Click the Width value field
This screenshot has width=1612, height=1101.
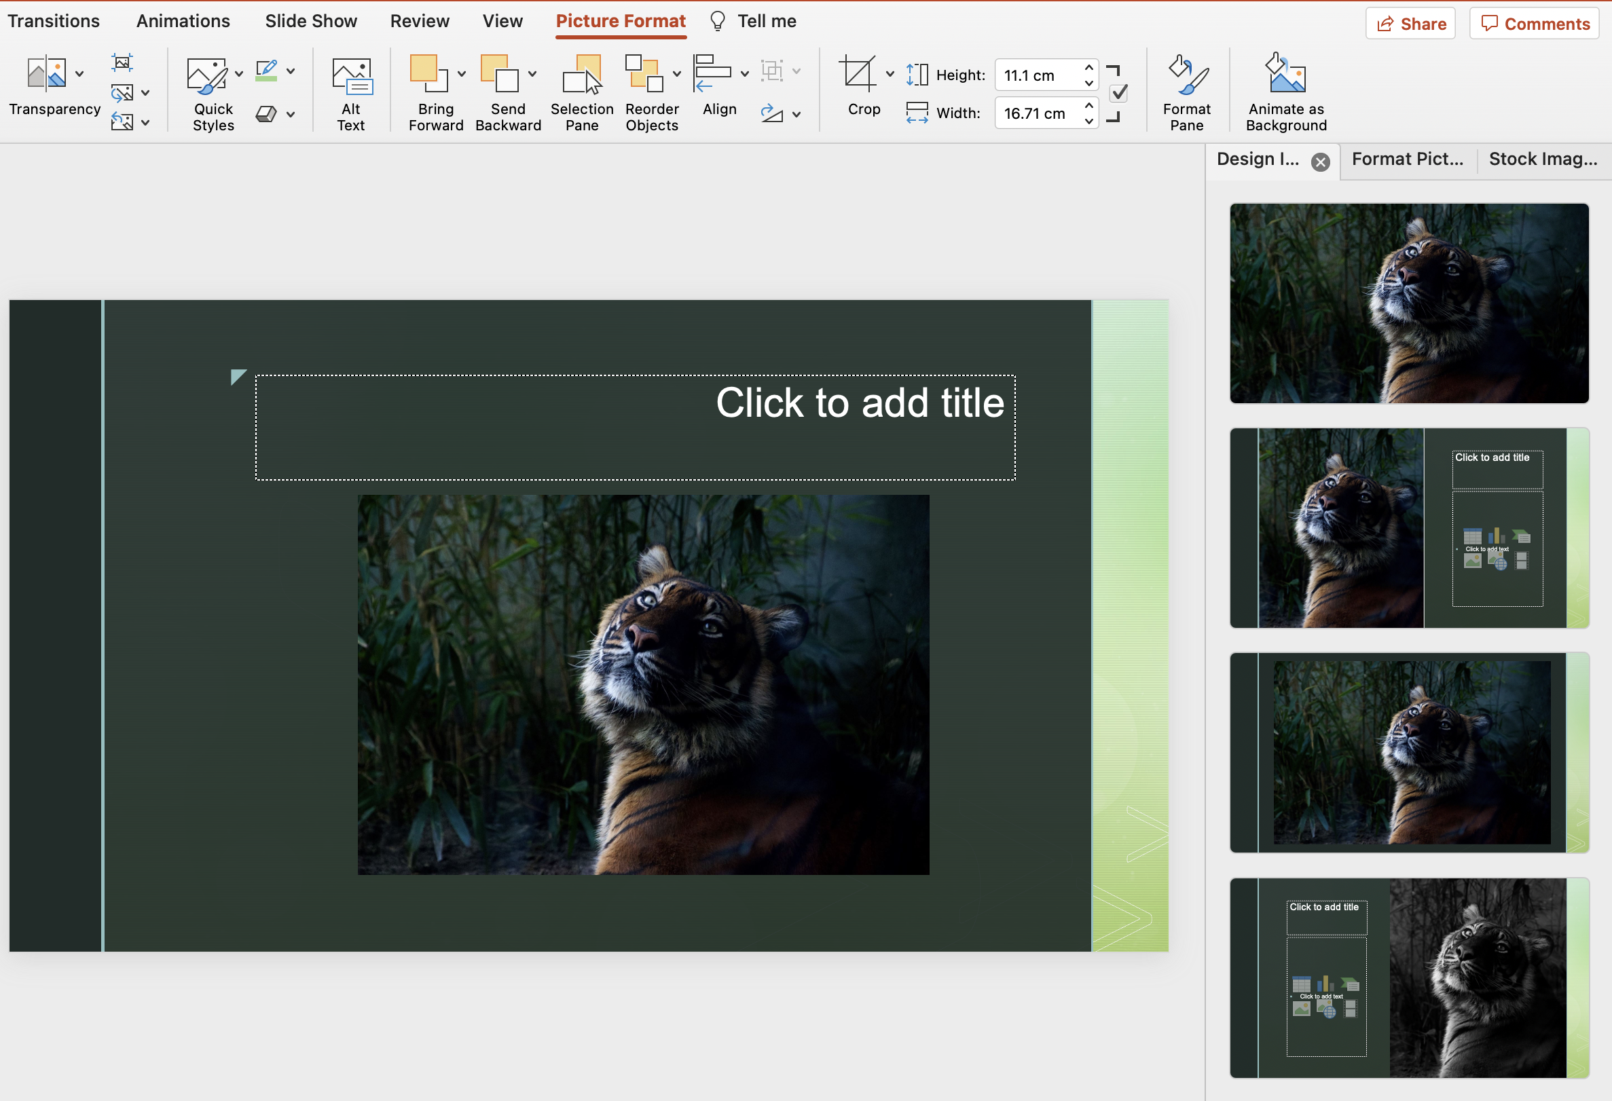coord(1038,113)
